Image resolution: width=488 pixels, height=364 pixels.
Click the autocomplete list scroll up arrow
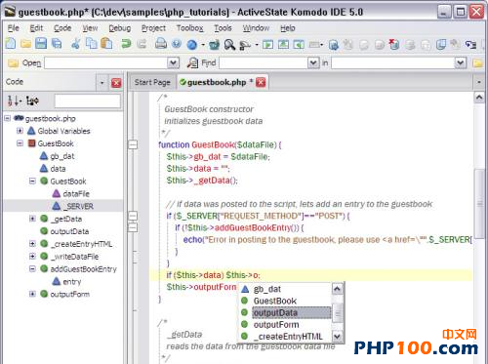(337, 289)
